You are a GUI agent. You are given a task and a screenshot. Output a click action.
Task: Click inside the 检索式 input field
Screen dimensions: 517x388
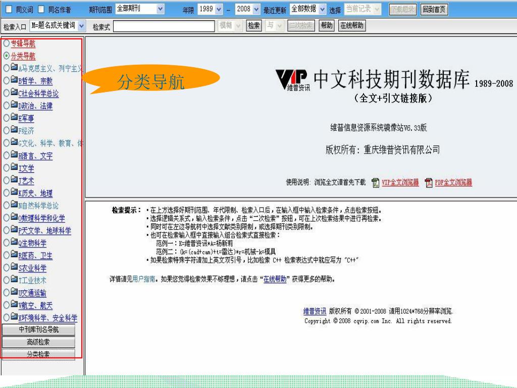click(164, 26)
